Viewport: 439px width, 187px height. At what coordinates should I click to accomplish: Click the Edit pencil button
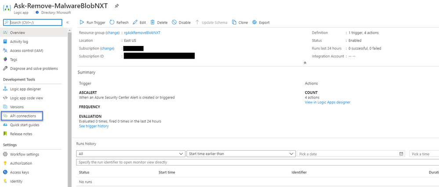139,23
